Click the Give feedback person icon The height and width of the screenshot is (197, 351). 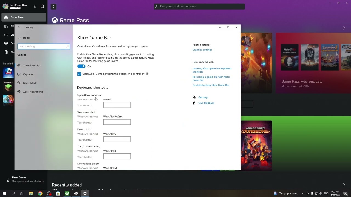pos(194,103)
